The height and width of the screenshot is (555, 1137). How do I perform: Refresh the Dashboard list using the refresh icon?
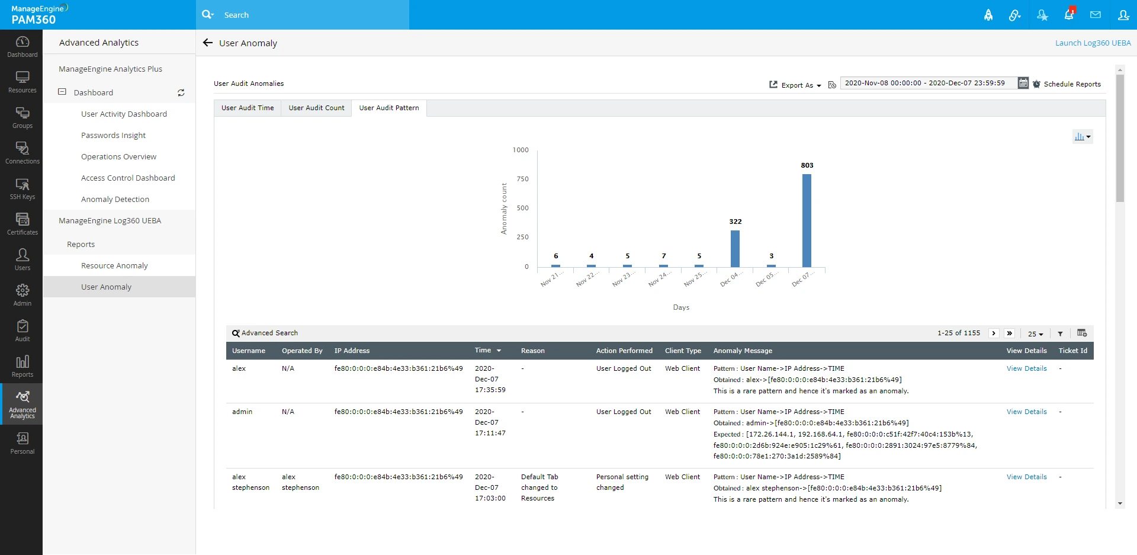(x=181, y=92)
